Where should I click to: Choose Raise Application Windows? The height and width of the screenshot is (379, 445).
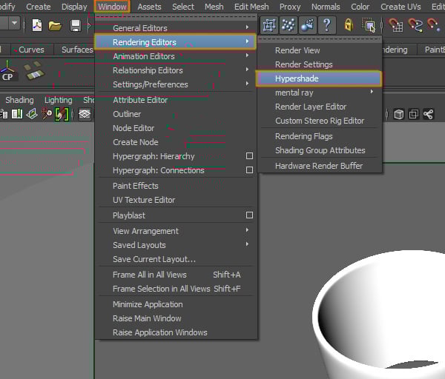(159, 332)
